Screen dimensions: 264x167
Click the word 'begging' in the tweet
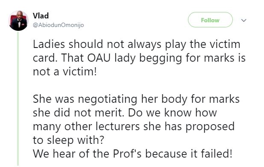pos(161,59)
